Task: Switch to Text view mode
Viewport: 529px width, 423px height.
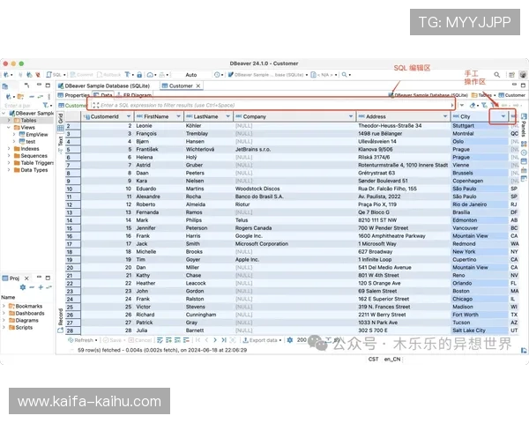Action: pos(61,140)
